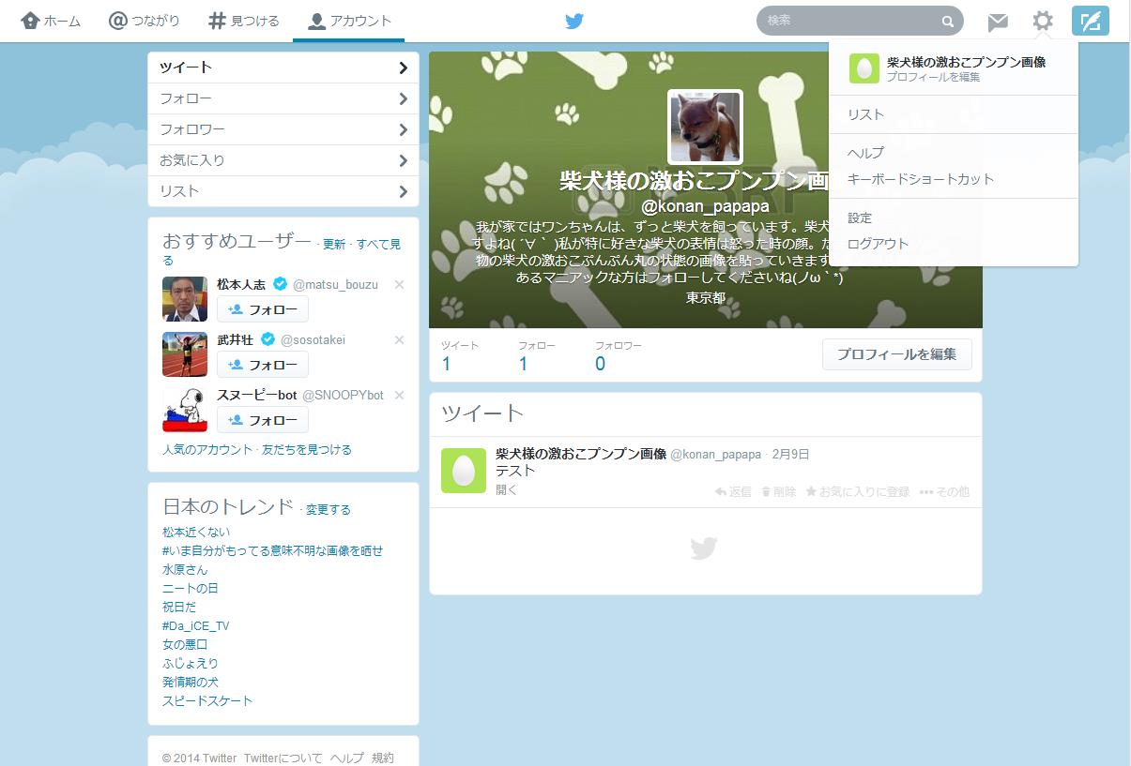Screen dimensions: 1131x766
Task: Open trend ふじょえり
Action: click(191, 664)
